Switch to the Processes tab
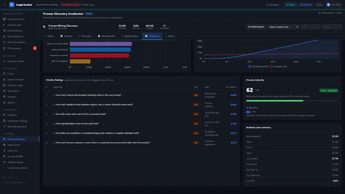The height and width of the screenshot is (194, 345). (85, 36)
